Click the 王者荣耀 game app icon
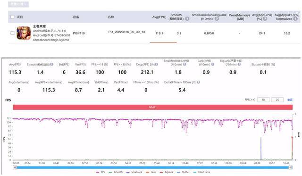The width and height of the screenshot is (302, 176). 24,33
